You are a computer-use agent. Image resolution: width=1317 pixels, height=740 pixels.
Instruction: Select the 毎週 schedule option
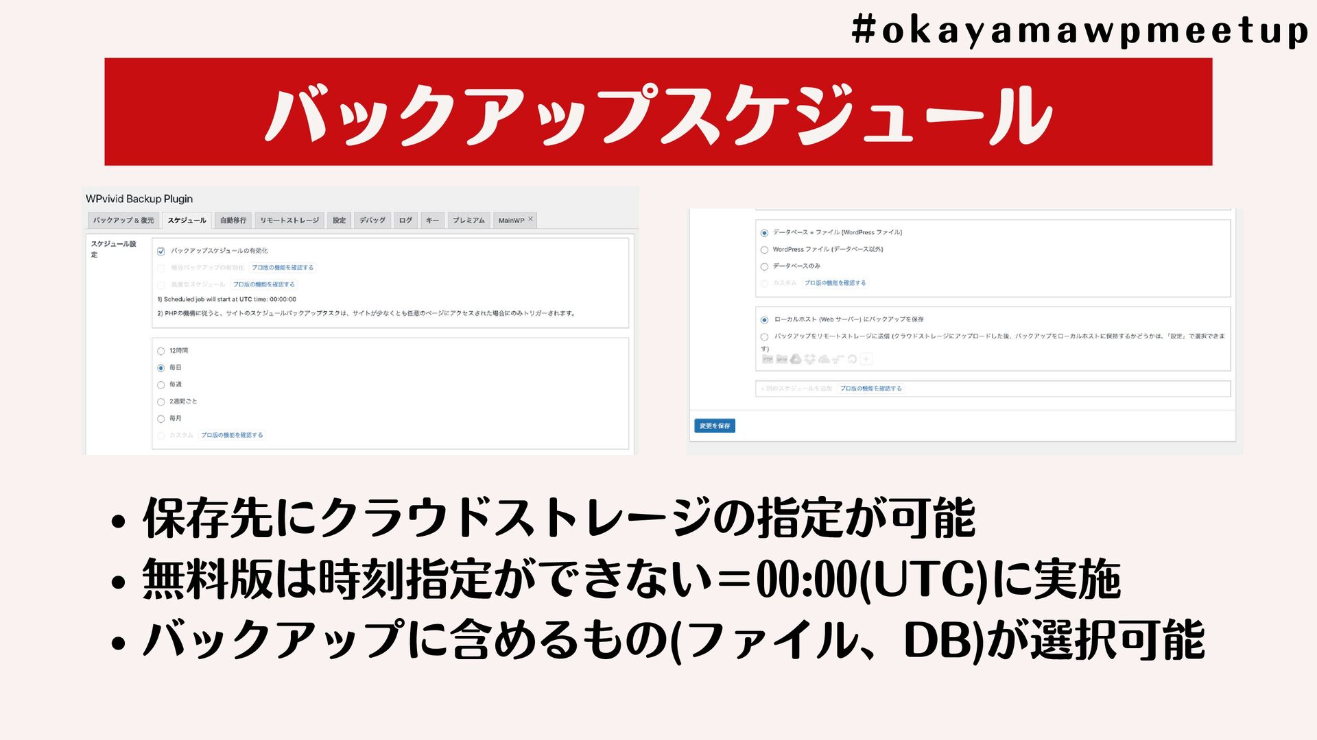tap(161, 385)
